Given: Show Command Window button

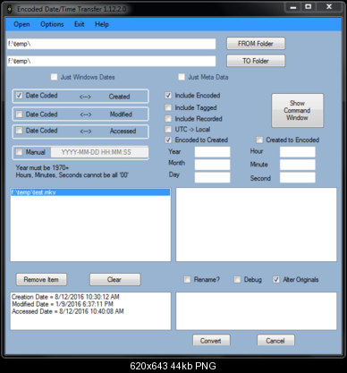Looking at the screenshot, I should point(297,110).
